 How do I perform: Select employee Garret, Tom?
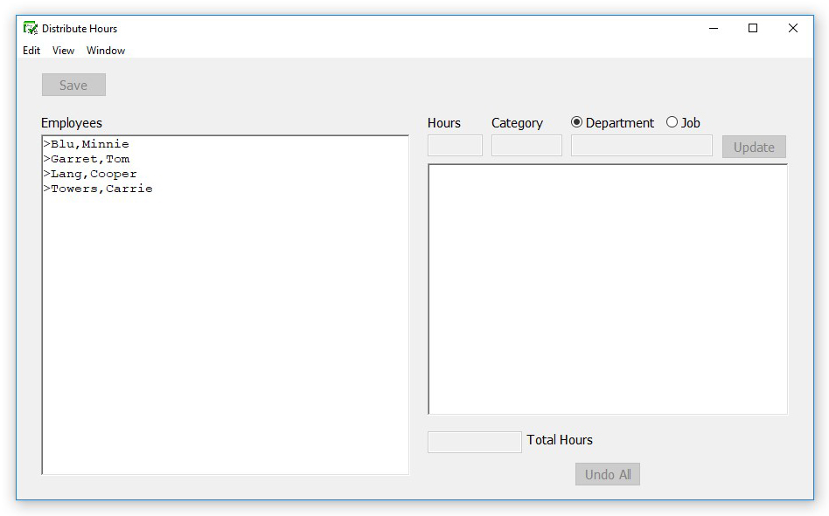pyautogui.click(x=89, y=159)
